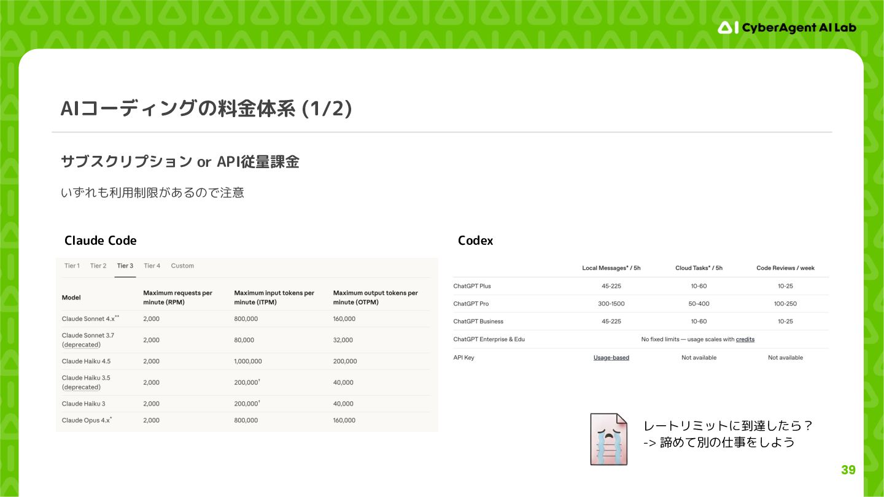This screenshot has width=884, height=497.
Task: Click the 'Model' column header
Action: [x=71, y=298]
